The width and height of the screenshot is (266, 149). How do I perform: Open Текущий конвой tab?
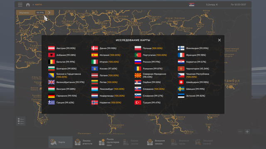click(205, 142)
